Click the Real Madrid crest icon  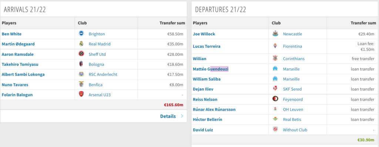81,44
